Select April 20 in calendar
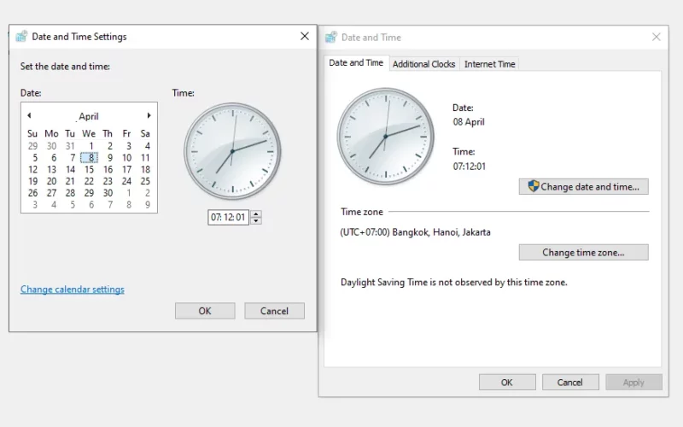The height and width of the screenshot is (427, 683). pos(51,181)
